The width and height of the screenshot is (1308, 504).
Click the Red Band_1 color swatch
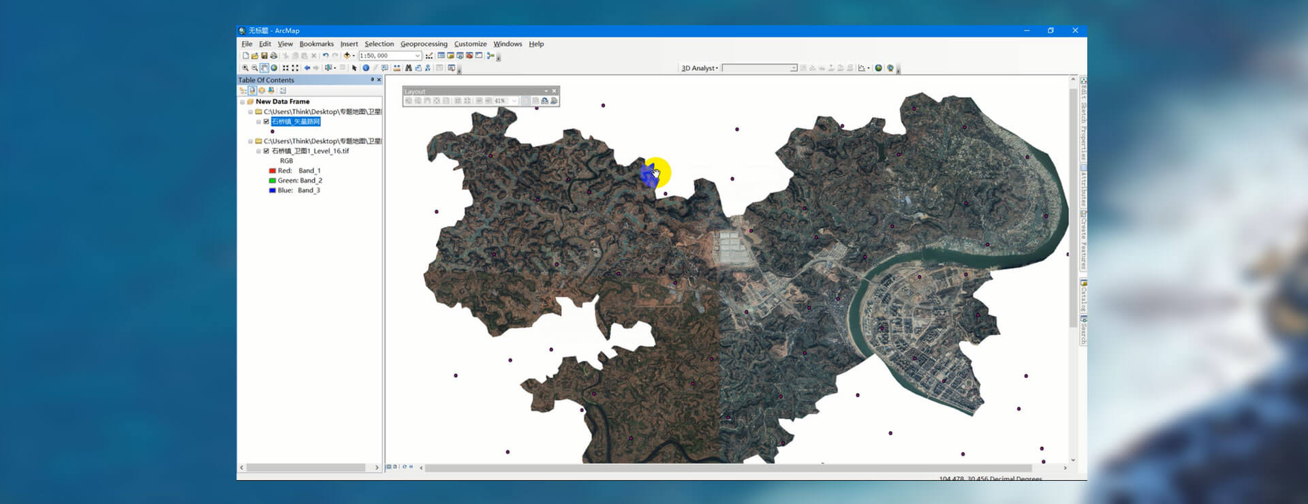click(272, 171)
